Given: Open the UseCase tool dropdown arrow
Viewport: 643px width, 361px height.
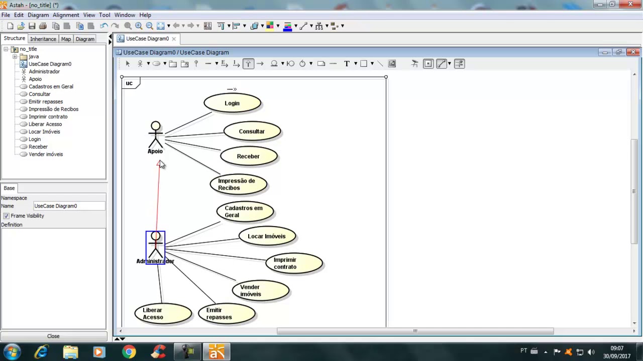Looking at the screenshot, I should tap(164, 64).
